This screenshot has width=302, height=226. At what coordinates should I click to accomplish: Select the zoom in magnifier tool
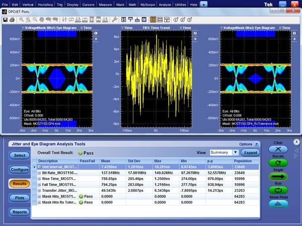(21, 20)
